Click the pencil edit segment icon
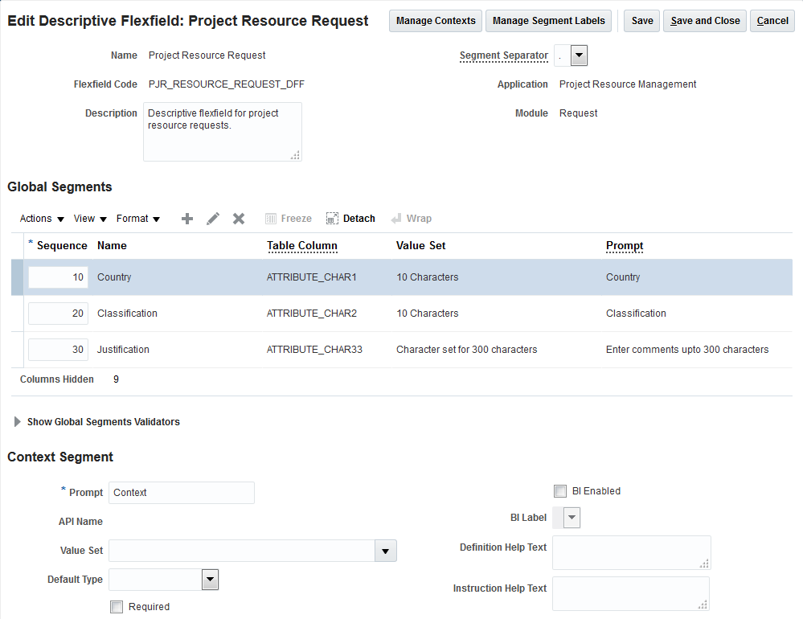The height and width of the screenshot is (619, 803). coord(213,219)
